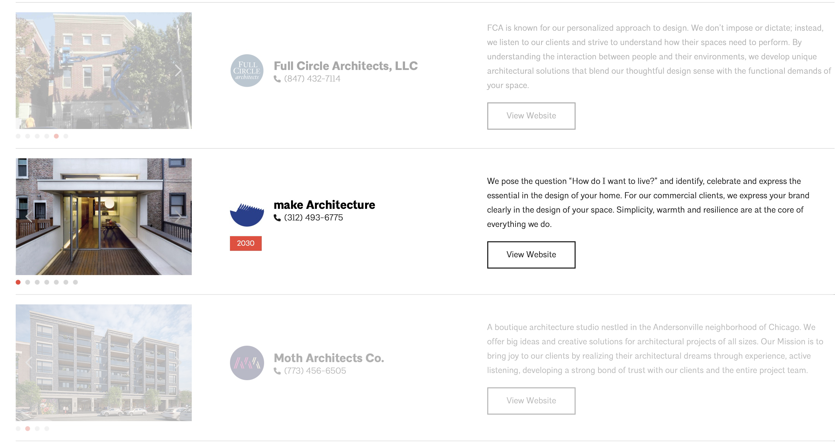Show next photo in Full Circle carousel
The image size is (838, 445).
click(x=178, y=71)
